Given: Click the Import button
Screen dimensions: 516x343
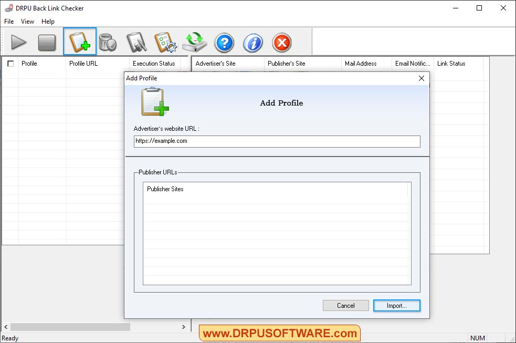Looking at the screenshot, I should [396, 305].
